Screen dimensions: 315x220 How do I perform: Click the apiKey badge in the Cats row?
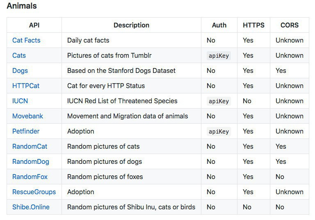point(219,56)
